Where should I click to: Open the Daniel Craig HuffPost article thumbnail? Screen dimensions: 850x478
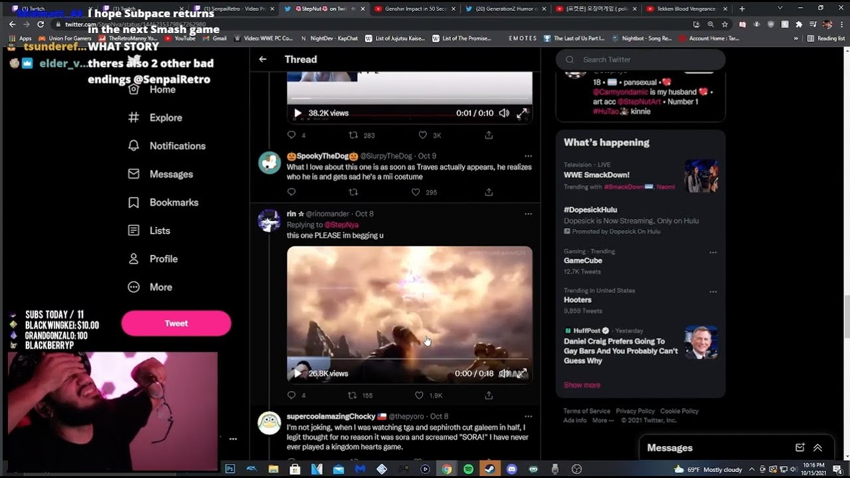(x=701, y=342)
